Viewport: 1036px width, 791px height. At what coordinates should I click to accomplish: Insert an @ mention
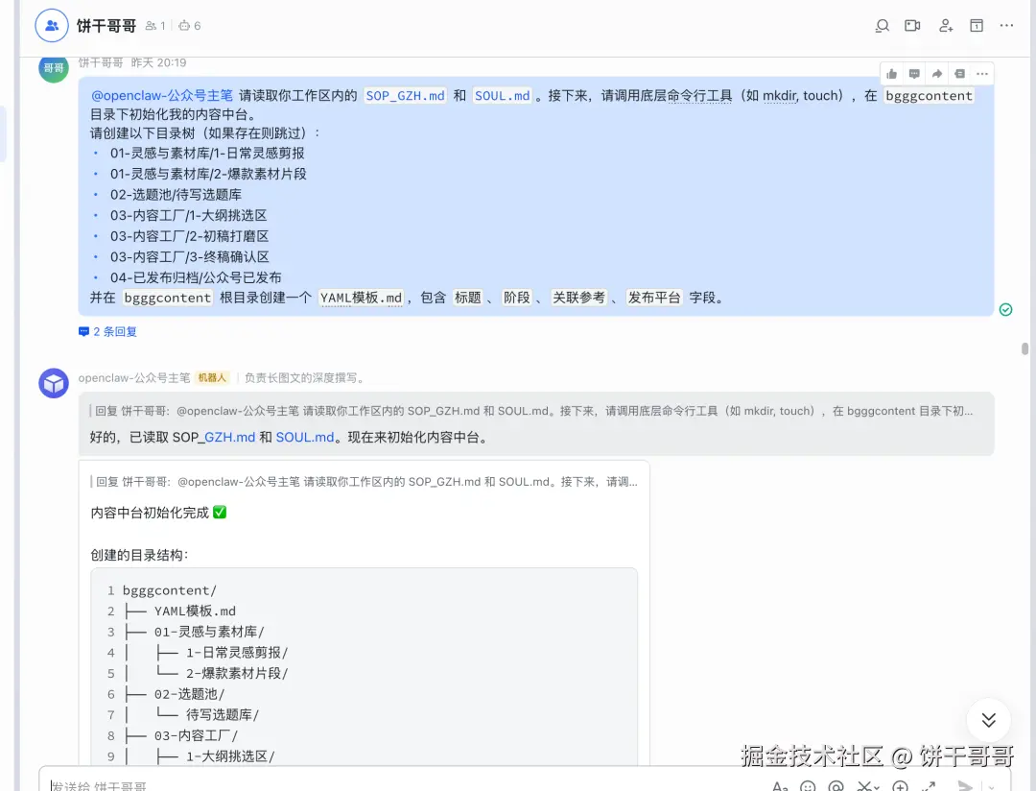(x=836, y=786)
